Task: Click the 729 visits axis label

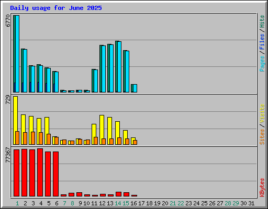Action: 8,100
